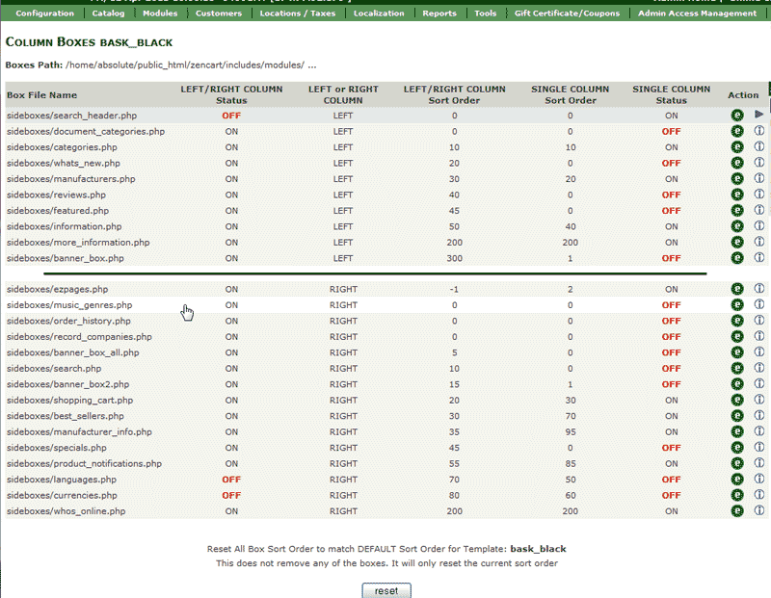The height and width of the screenshot is (598, 771).
Task: Click info icon for sideboxes/ezpages.php row
Action: (758, 289)
